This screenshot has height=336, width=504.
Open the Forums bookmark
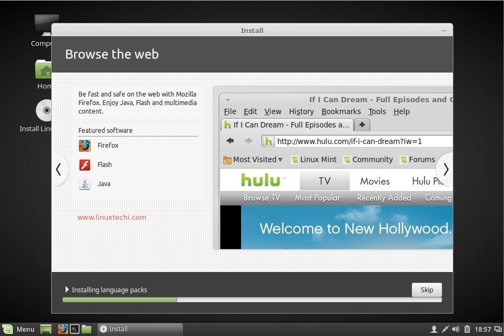pos(417,159)
